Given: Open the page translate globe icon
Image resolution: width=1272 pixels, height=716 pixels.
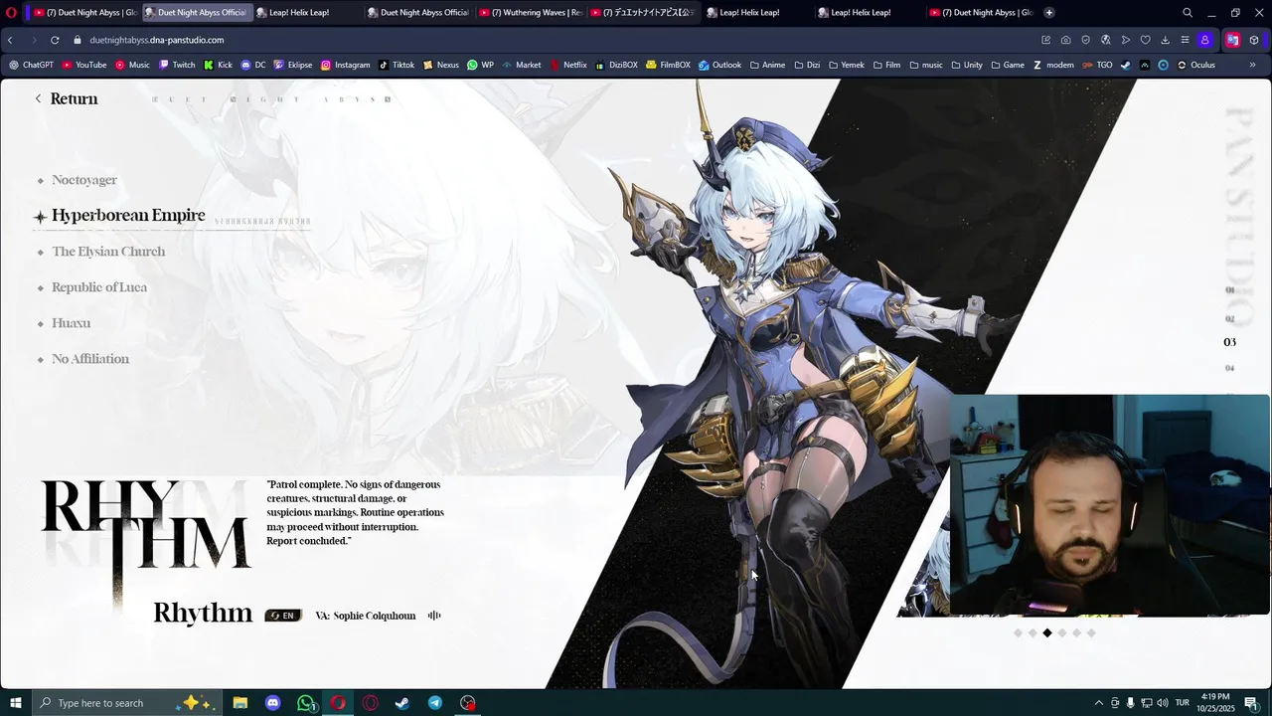Looking at the screenshot, I should 1105,40.
